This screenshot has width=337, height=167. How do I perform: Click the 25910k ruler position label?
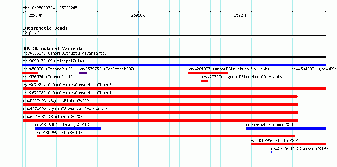pos(138,16)
